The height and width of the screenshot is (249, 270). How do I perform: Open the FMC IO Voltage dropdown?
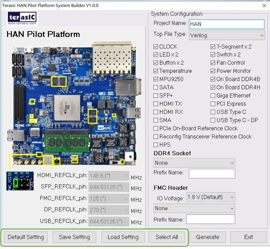pos(210,197)
